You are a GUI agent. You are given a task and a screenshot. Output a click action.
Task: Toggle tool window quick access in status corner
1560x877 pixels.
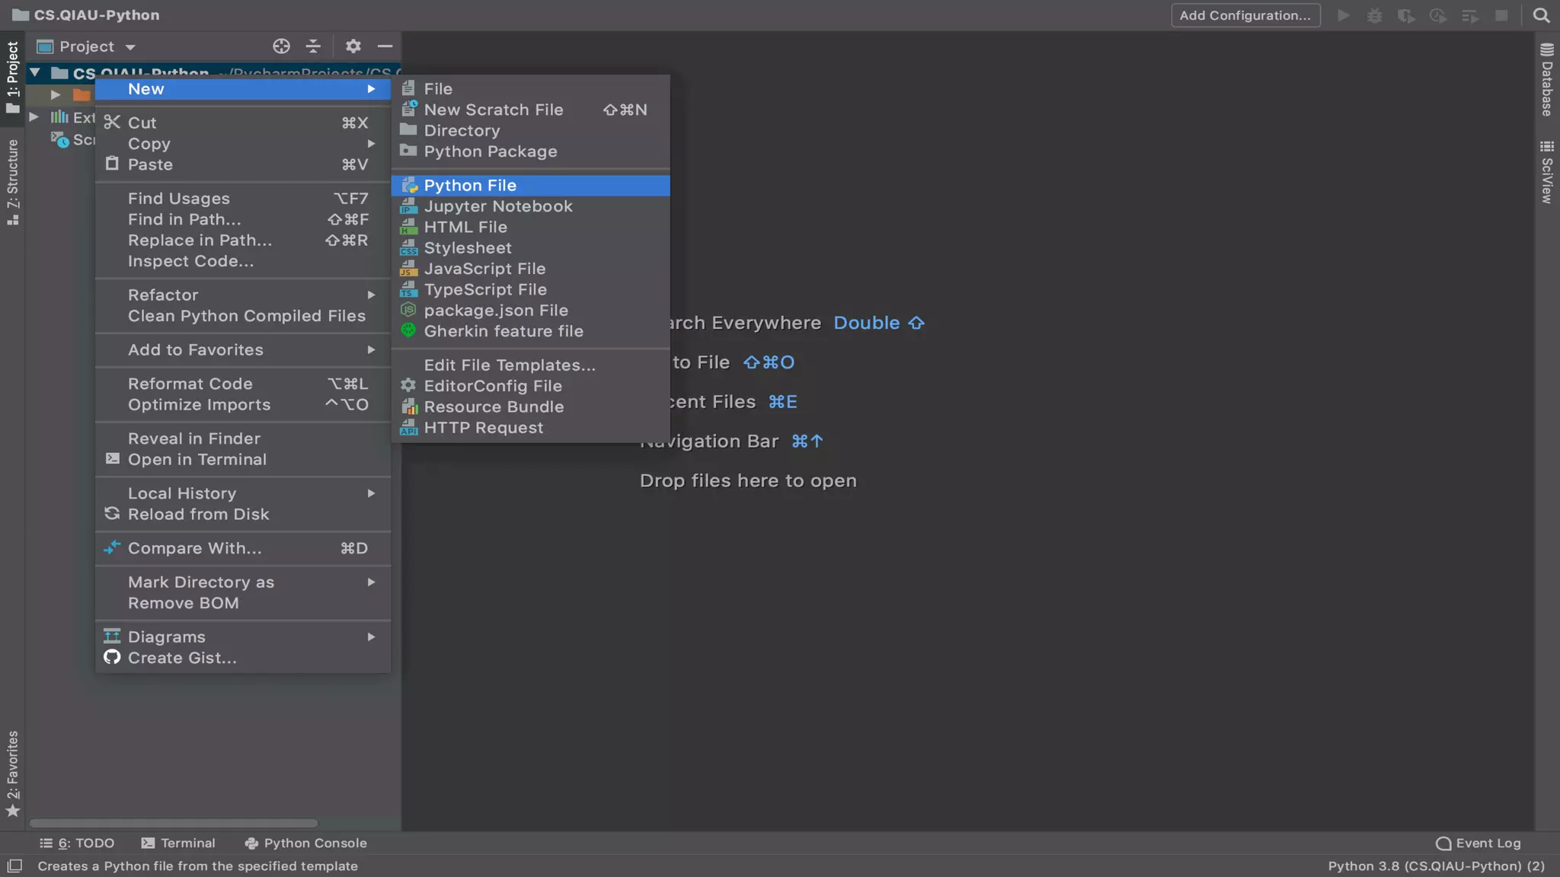14,866
